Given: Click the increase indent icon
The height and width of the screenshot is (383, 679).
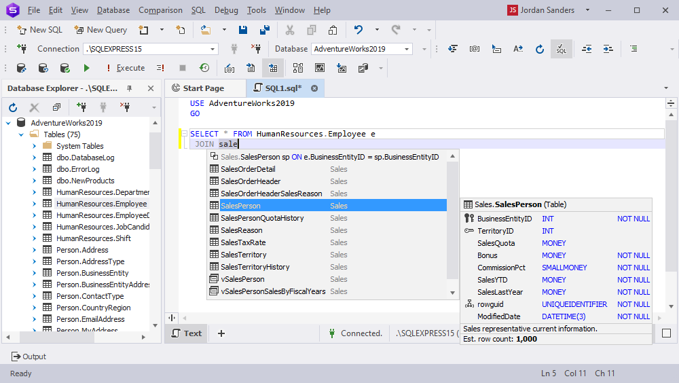Looking at the screenshot, I should point(608,49).
